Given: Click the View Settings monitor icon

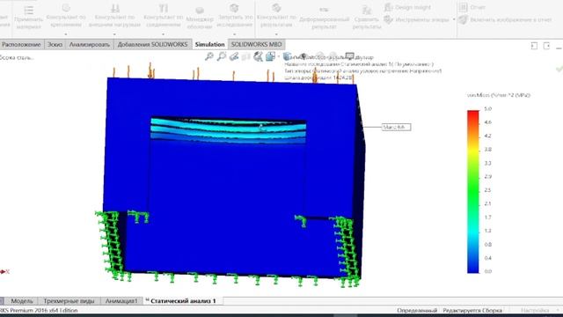Looking at the screenshot, I should [349, 56].
